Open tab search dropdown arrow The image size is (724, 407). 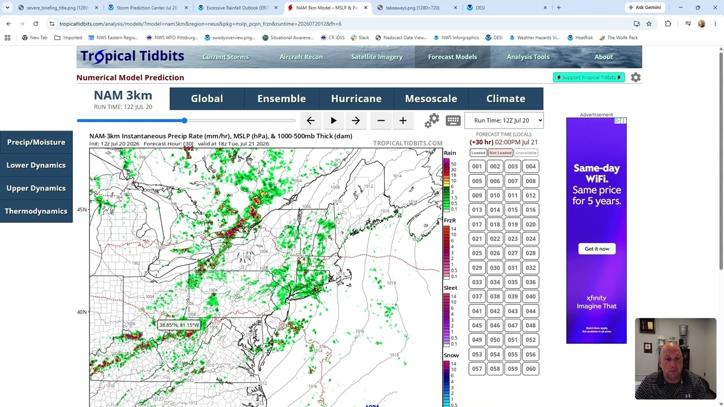7,7
